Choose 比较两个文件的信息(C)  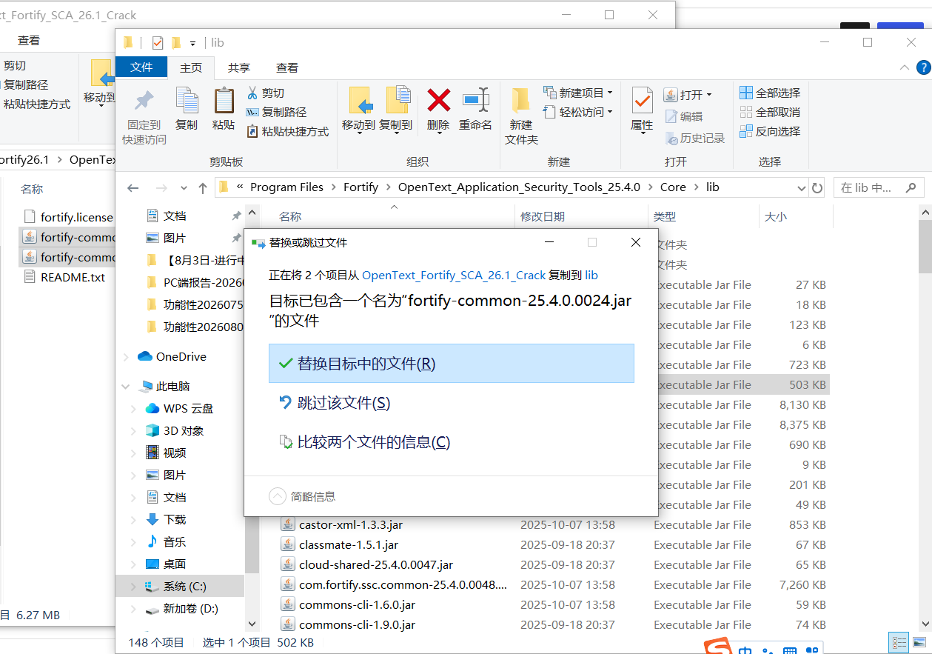[452, 442]
